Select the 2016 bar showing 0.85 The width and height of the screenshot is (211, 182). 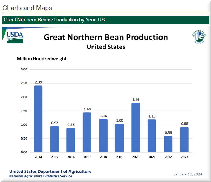click(71, 140)
